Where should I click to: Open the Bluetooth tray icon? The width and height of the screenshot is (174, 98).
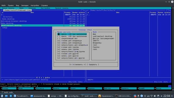tap(145, 96)
